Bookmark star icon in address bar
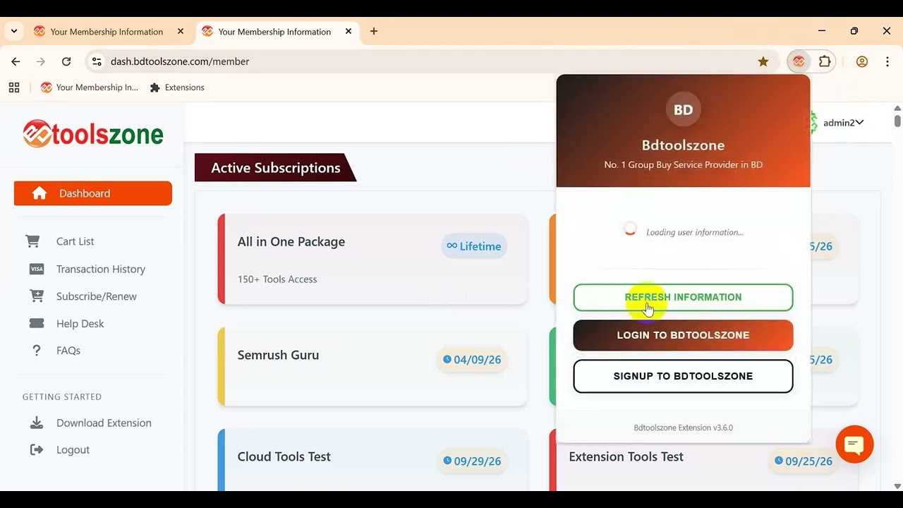Screen dimensions: 903x508 point(763,61)
